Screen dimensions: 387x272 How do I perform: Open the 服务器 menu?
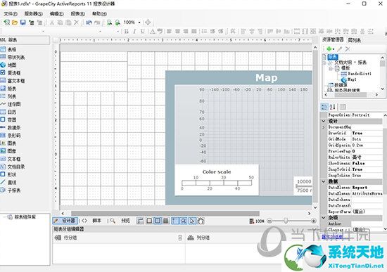pyautogui.click(x=33, y=14)
